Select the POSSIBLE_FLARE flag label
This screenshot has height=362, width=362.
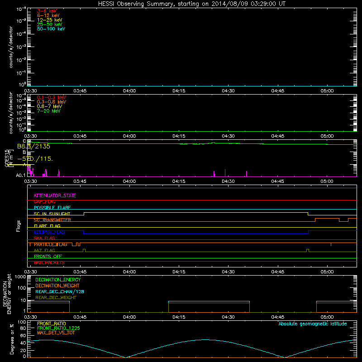(52, 208)
